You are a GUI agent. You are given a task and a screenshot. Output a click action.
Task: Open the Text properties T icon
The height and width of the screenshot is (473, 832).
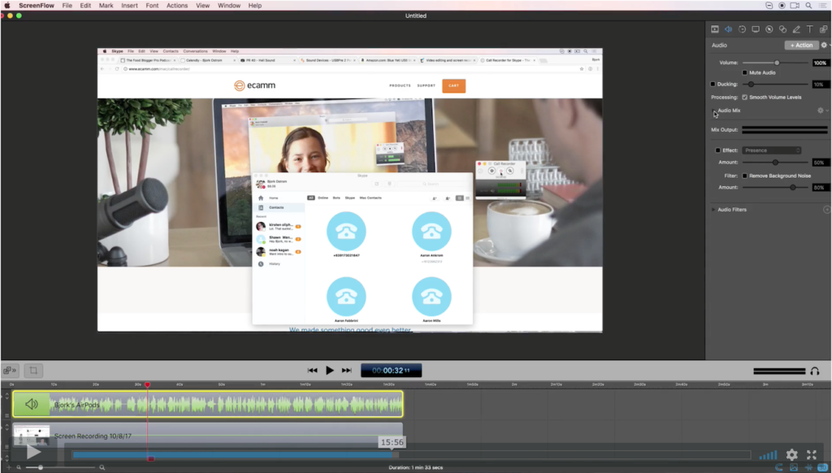(810, 29)
